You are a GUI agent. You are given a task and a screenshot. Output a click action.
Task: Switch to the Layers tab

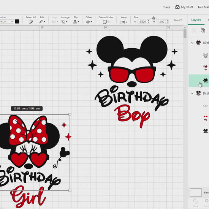click(x=196, y=20)
